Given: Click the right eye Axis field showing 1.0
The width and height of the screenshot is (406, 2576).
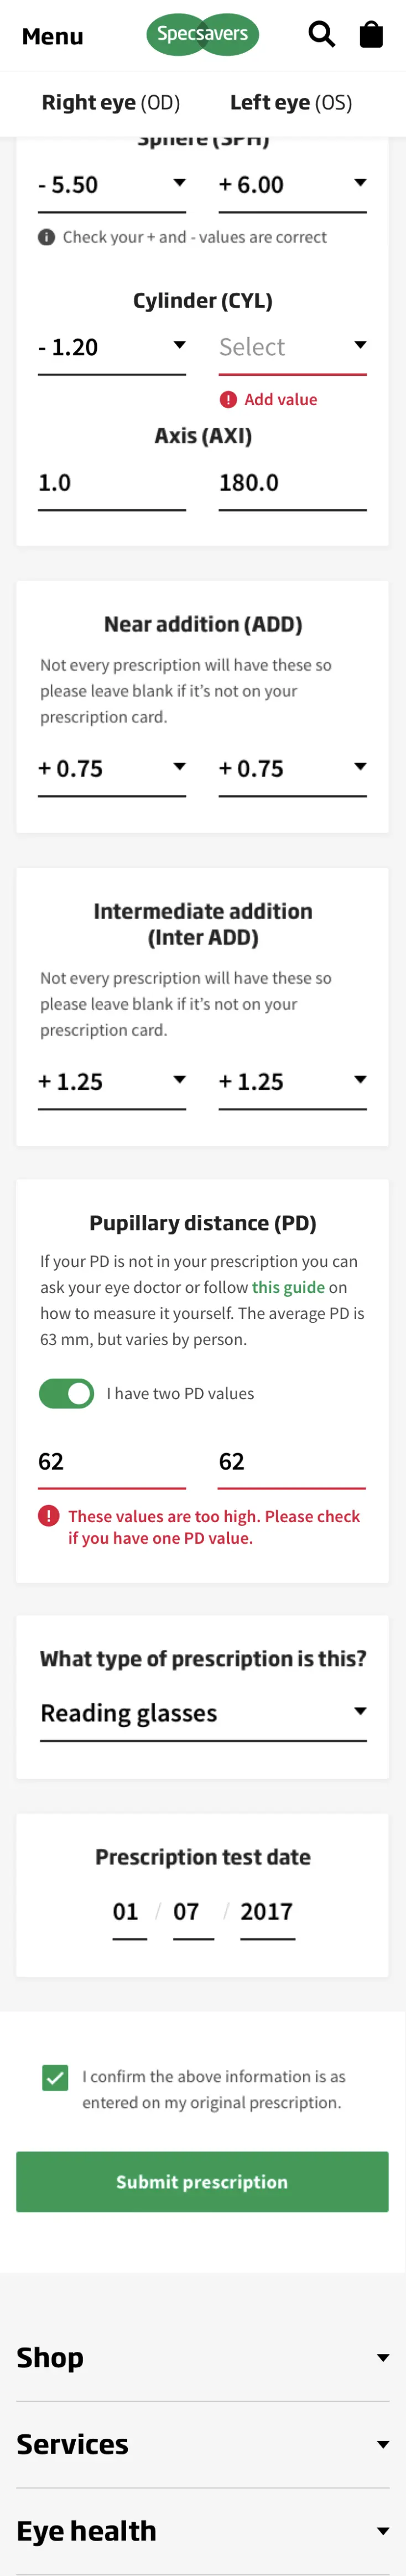Looking at the screenshot, I should click(112, 484).
